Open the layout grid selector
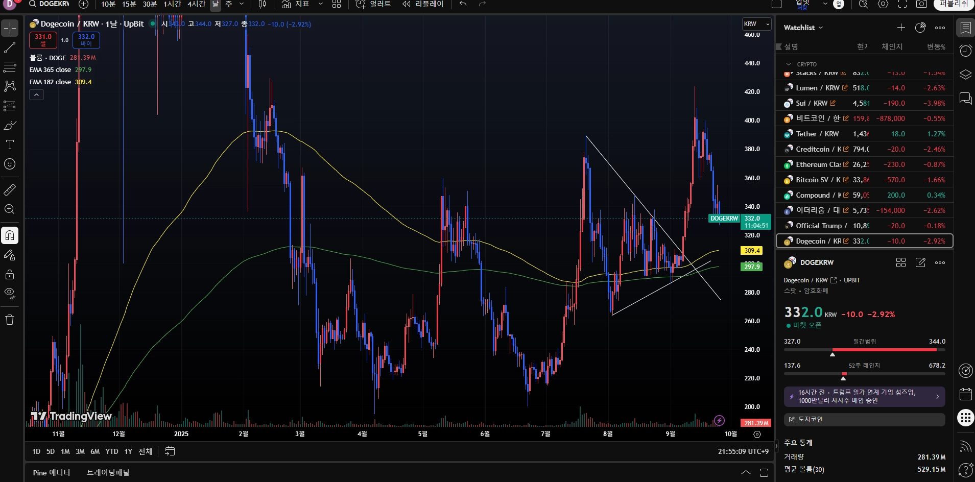Screen dimensions: 975x482 tap(337, 4)
